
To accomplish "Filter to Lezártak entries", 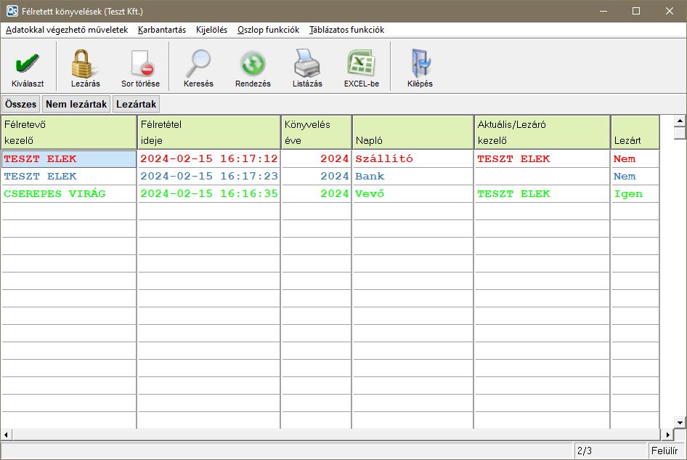I will click(136, 105).
